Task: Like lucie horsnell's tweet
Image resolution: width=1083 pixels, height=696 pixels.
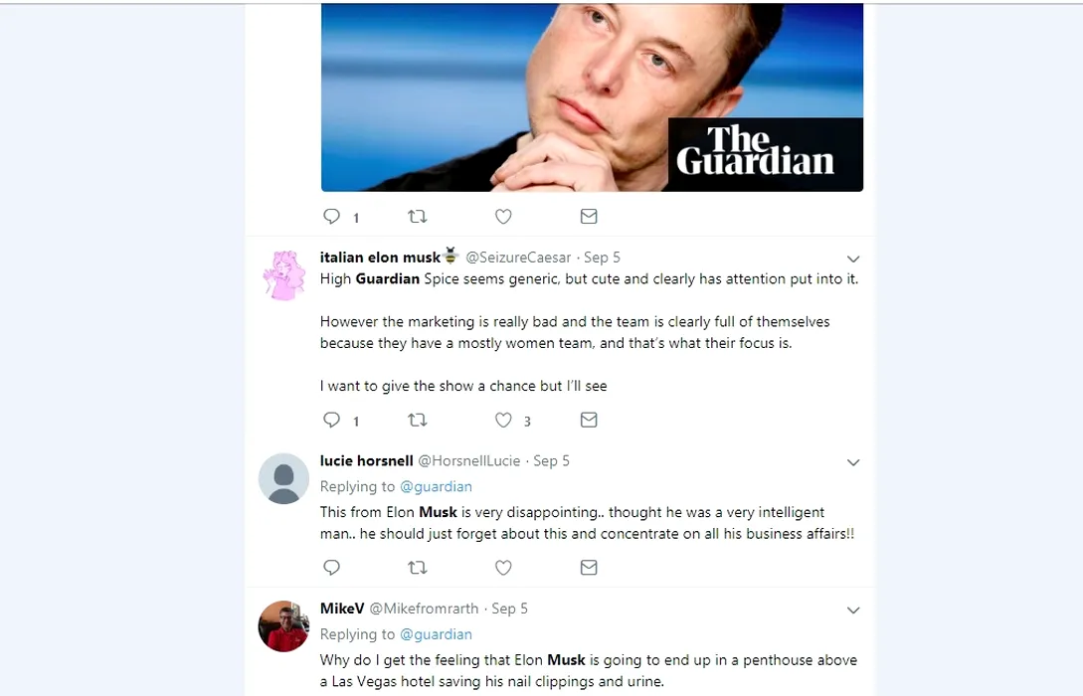Action: point(503,568)
